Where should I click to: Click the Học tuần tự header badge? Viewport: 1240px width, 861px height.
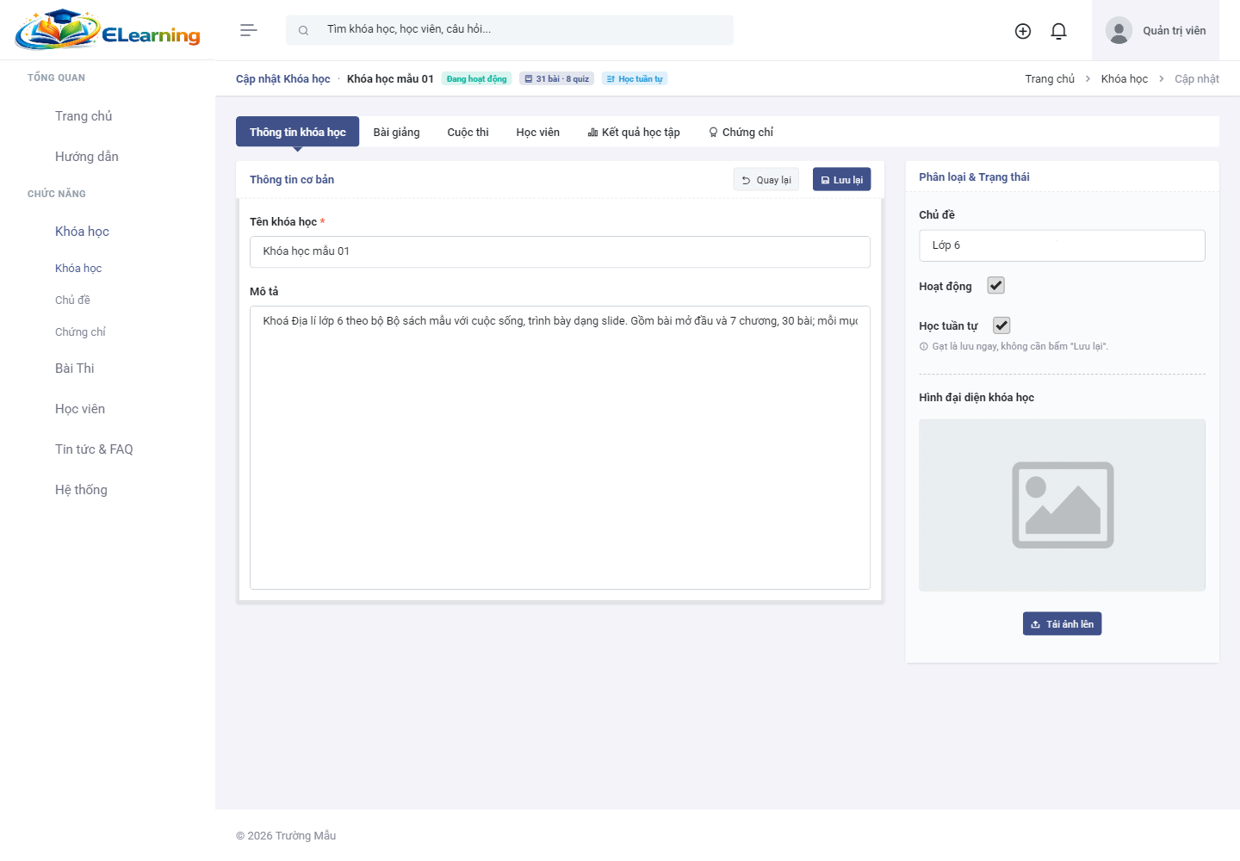click(635, 78)
